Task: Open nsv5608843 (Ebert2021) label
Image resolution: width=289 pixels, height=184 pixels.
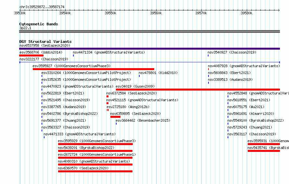Action: [229, 73]
